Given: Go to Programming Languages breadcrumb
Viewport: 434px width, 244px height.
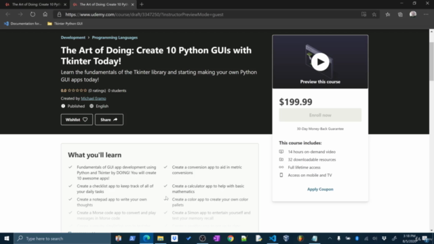Looking at the screenshot, I should [x=115, y=37].
